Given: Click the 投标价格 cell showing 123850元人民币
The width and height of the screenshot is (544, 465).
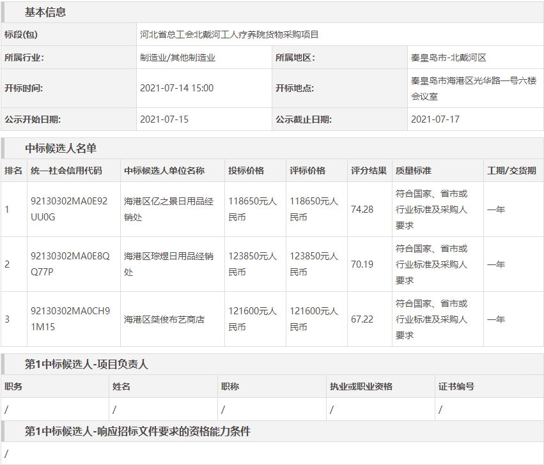Looking at the screenshot, I should coord(252,264).
